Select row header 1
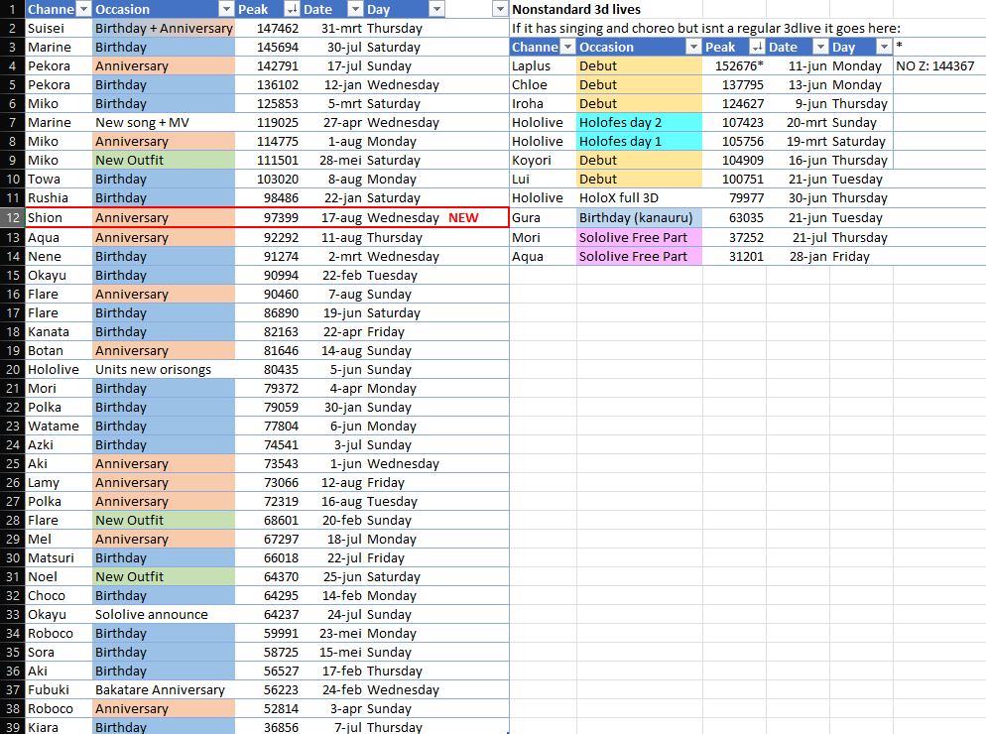This screenshot has width=986, height=734. (12, 9)
